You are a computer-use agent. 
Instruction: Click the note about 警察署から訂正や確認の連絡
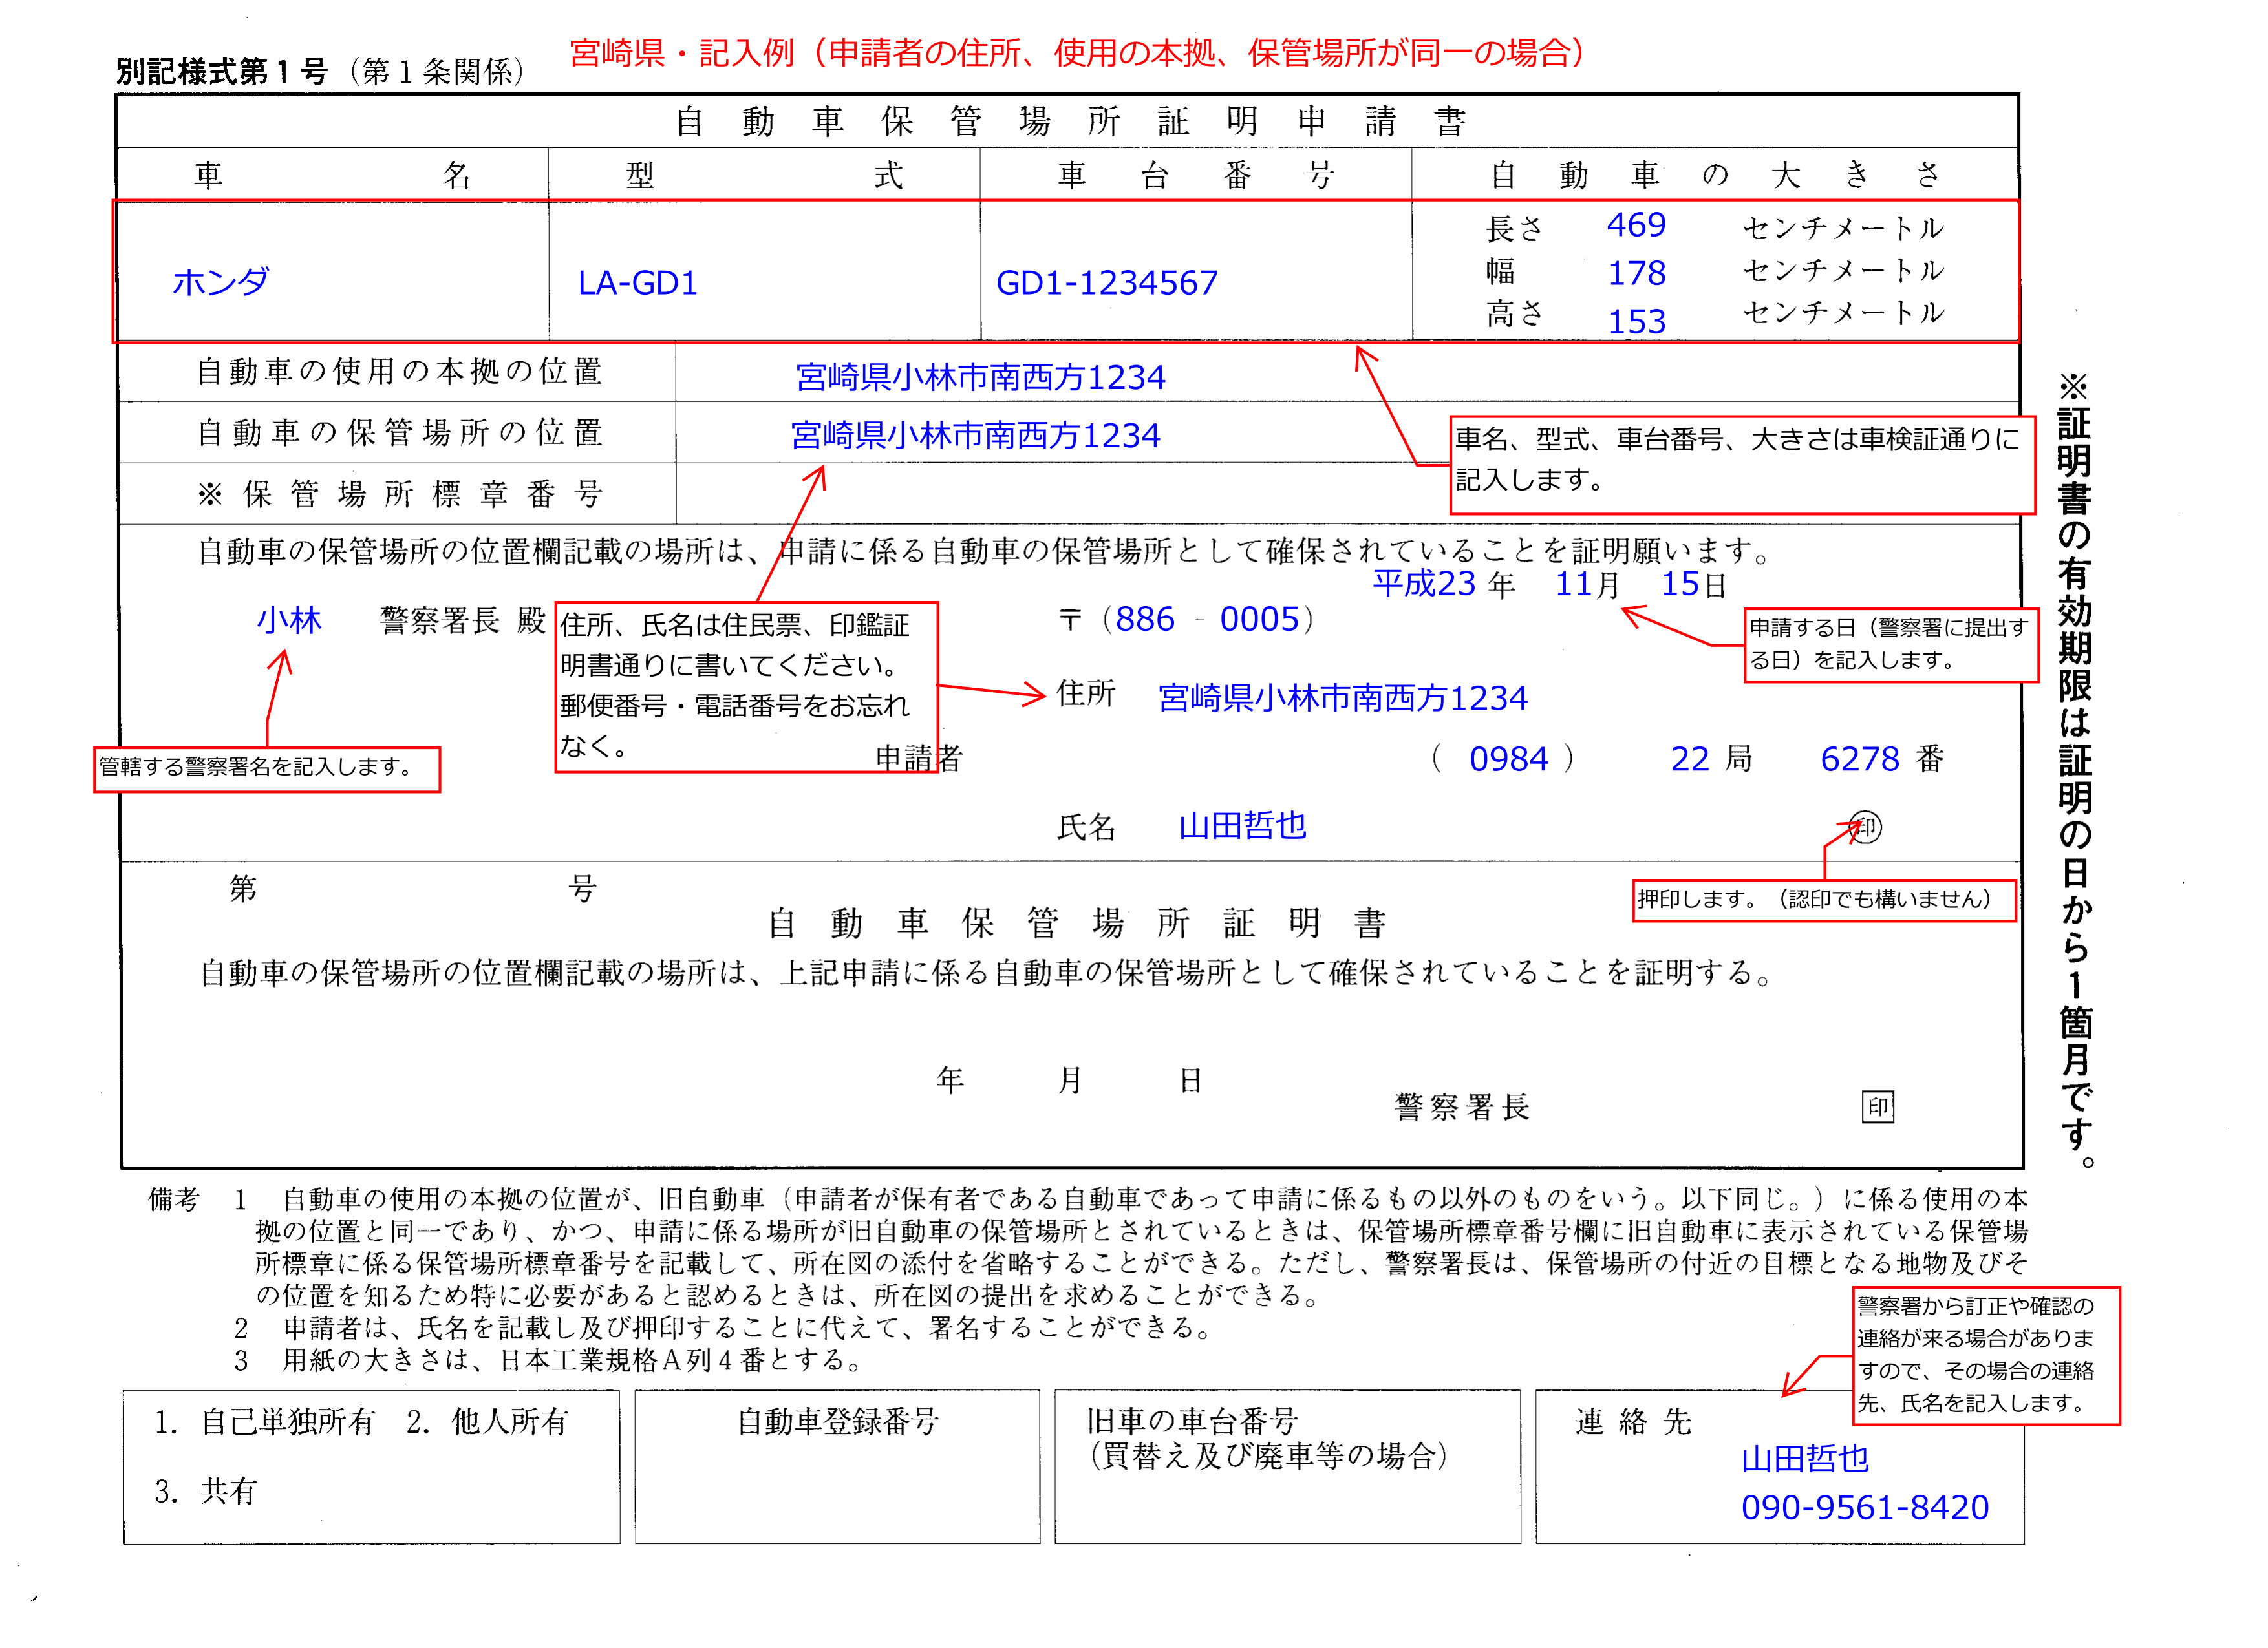pos(1986,1356)
